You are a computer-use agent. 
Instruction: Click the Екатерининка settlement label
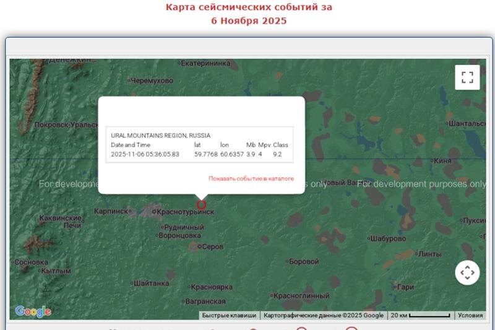[205, 63]
